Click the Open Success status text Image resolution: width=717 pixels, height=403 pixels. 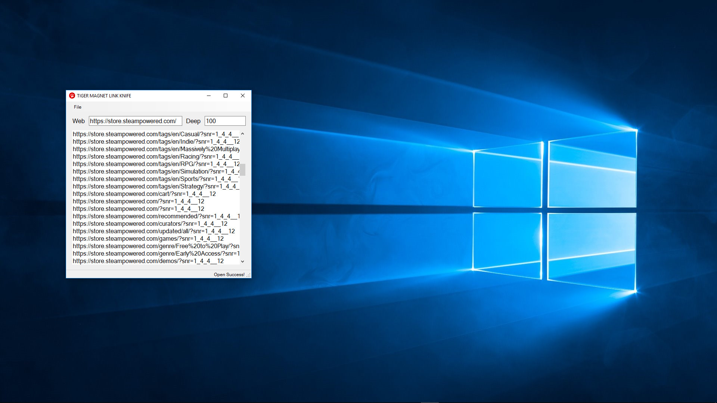click(229, 275)
